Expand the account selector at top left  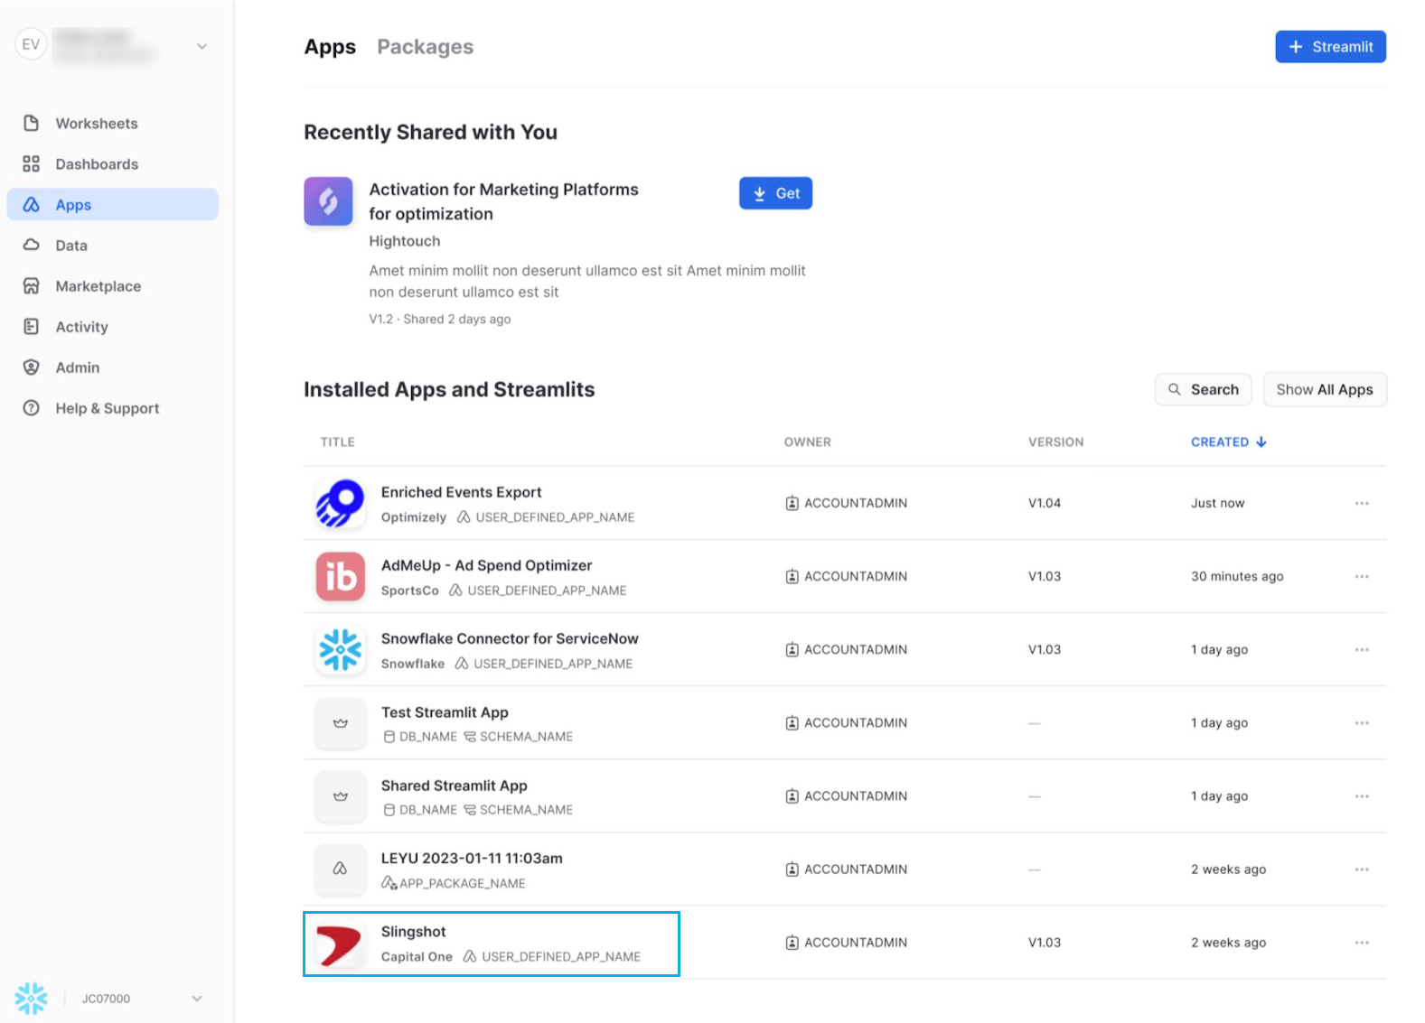pos(201,45)
